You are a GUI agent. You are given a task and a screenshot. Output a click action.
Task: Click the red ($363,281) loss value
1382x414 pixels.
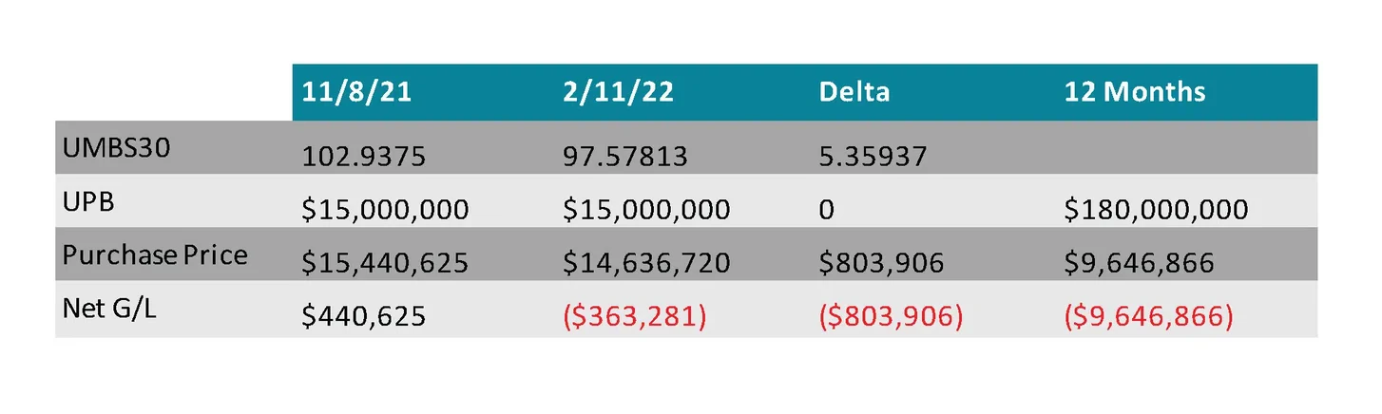pyautogui.click(x=634, y=316)
